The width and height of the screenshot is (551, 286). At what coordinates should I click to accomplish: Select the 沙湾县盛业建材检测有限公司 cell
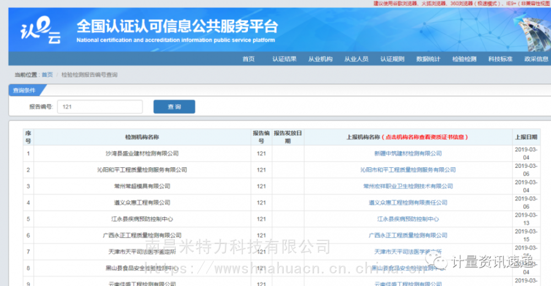(x=142, y=153)
